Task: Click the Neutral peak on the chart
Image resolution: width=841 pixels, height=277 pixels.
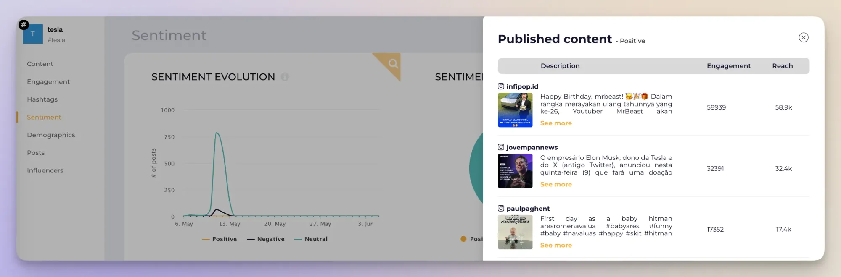Action: coord(217,133)
